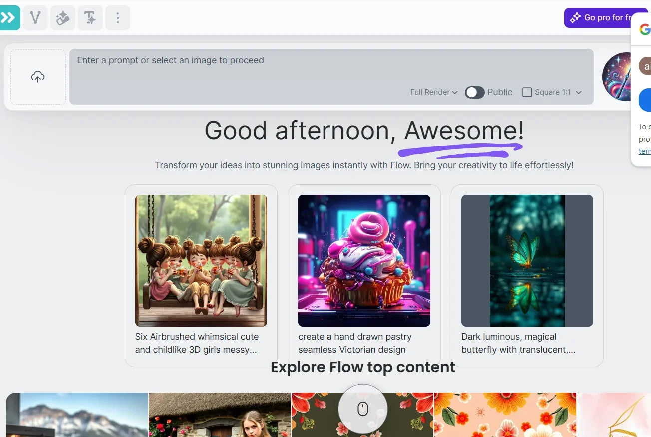Click the mouse scroll indicator icon

point(363,409)
